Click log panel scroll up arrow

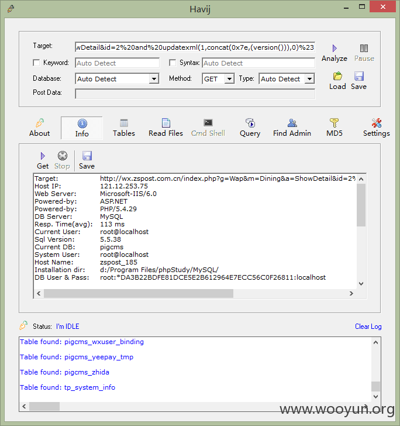[x=376, y=342]
